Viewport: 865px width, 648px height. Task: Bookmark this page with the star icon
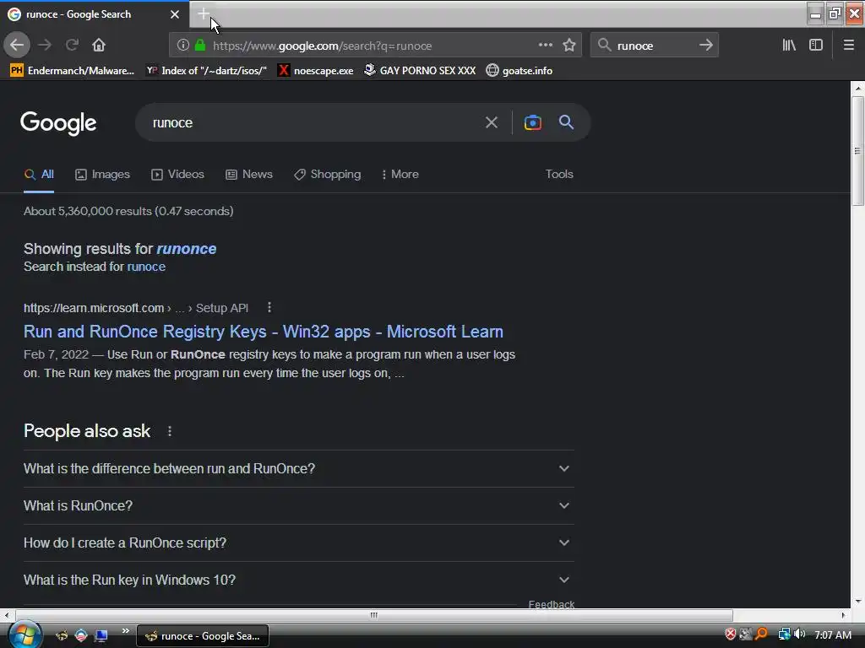point(569,46)
